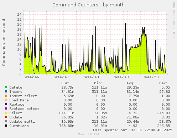This screenshot has width=177, height=138.
Task: Click the Load Data legend label
Action: point(19,100)
